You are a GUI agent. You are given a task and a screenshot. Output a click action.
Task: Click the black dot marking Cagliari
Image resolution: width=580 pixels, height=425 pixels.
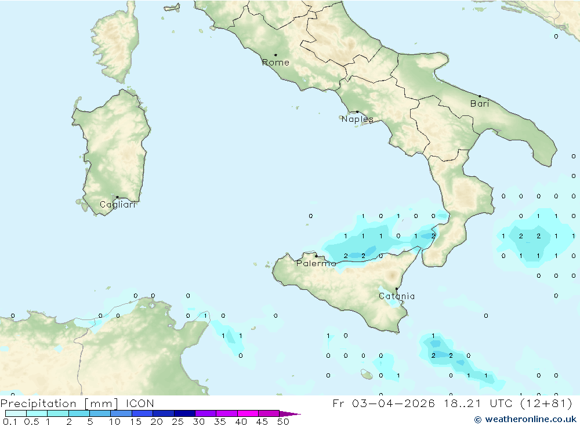pyautogui.click(x=117, y=197)
